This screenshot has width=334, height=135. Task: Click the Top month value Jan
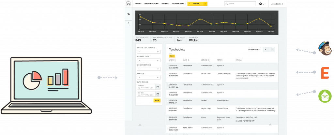179,40
